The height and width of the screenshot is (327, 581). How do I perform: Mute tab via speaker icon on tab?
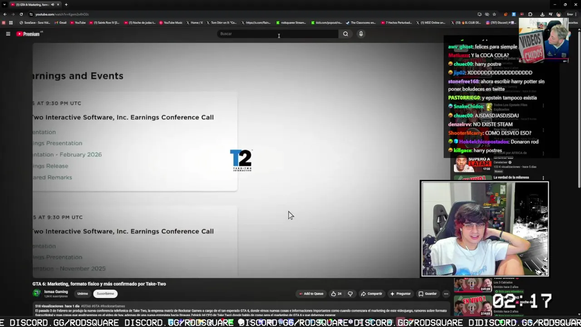tap(52, 5)
